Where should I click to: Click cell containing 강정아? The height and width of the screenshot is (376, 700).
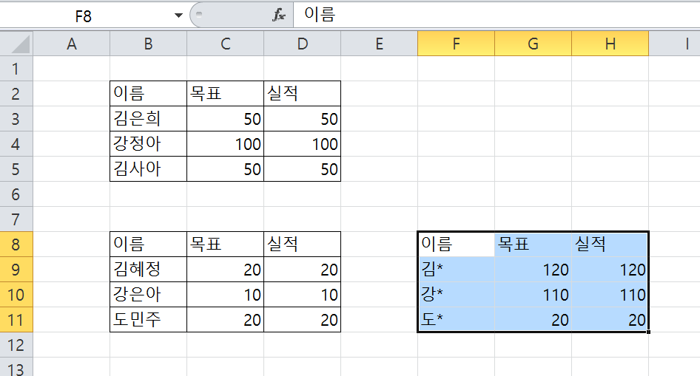point(148,144)
